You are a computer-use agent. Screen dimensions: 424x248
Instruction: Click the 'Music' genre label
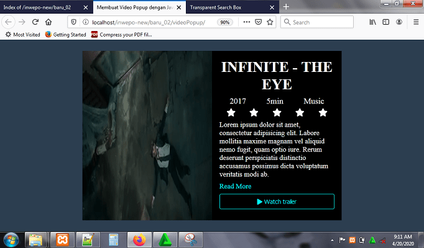[314, 101]
